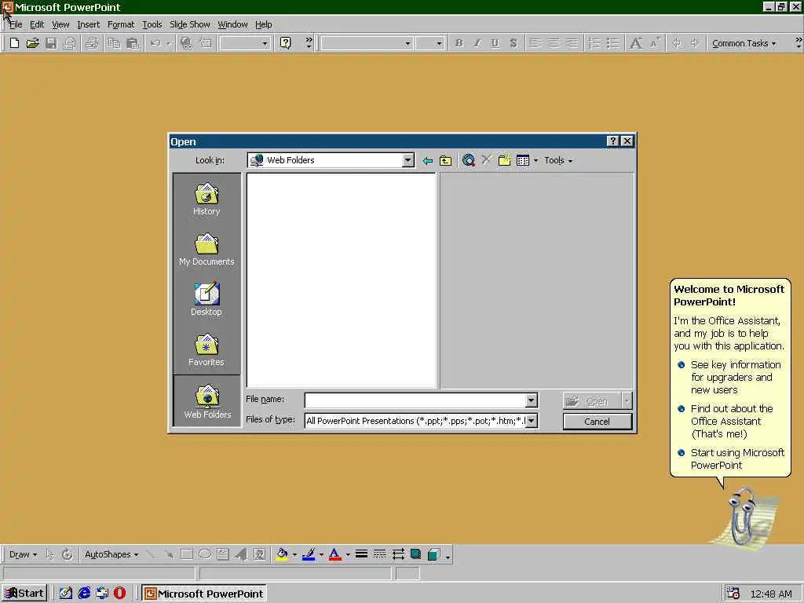Select Web Folders in places bar
The width and height of the screenshot is (804, 603).
coord(206,401)
